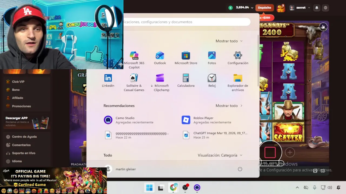Show hidden tray icons chevron
This screenshot has width=346, height=194.
coord(297,188)
